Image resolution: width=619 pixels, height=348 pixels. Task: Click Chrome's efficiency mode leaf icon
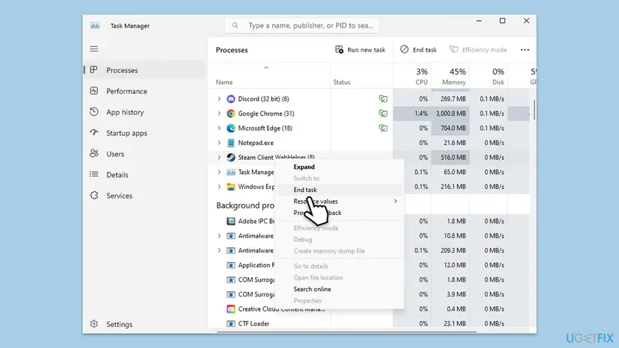tap(383, 114)
